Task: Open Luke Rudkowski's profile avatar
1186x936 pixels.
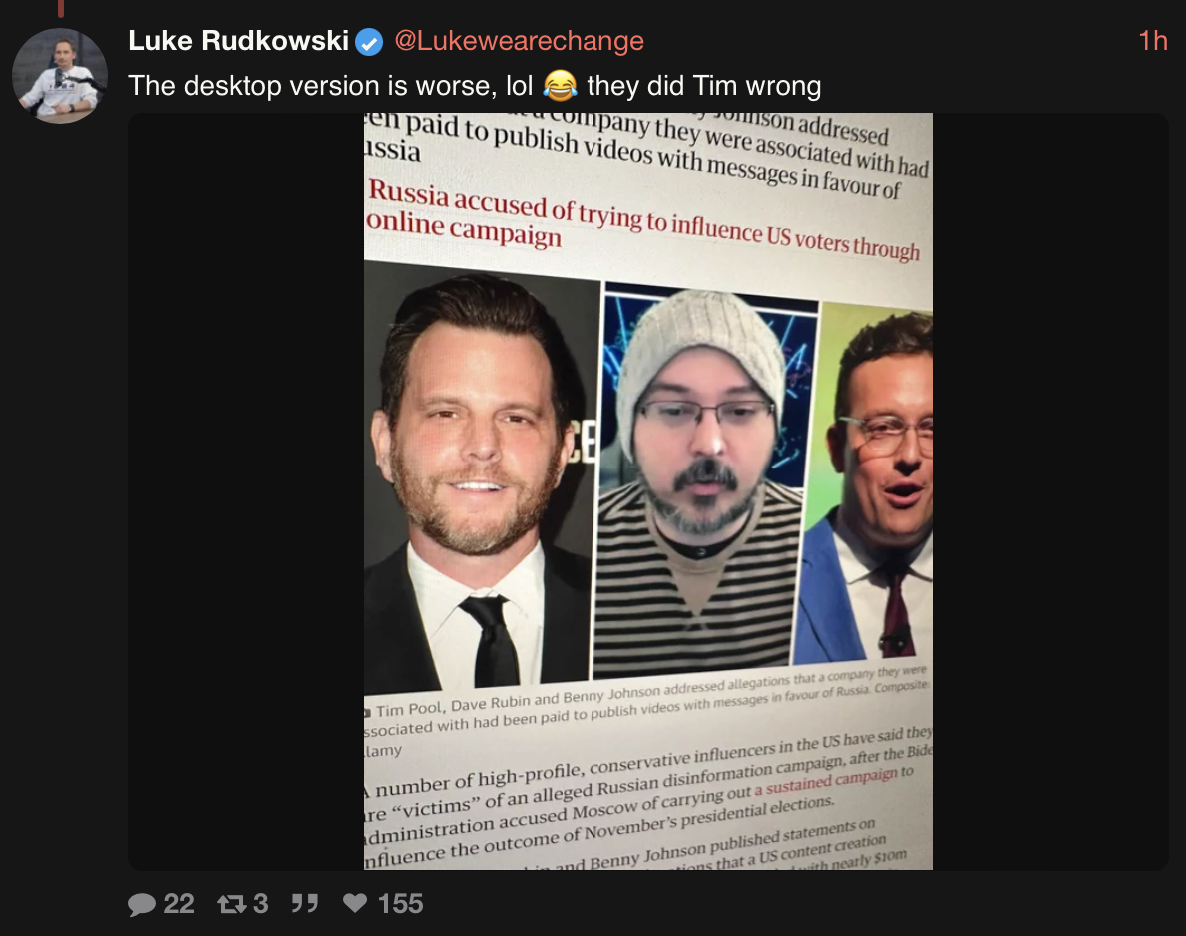Action: click(x=60, y=76)
